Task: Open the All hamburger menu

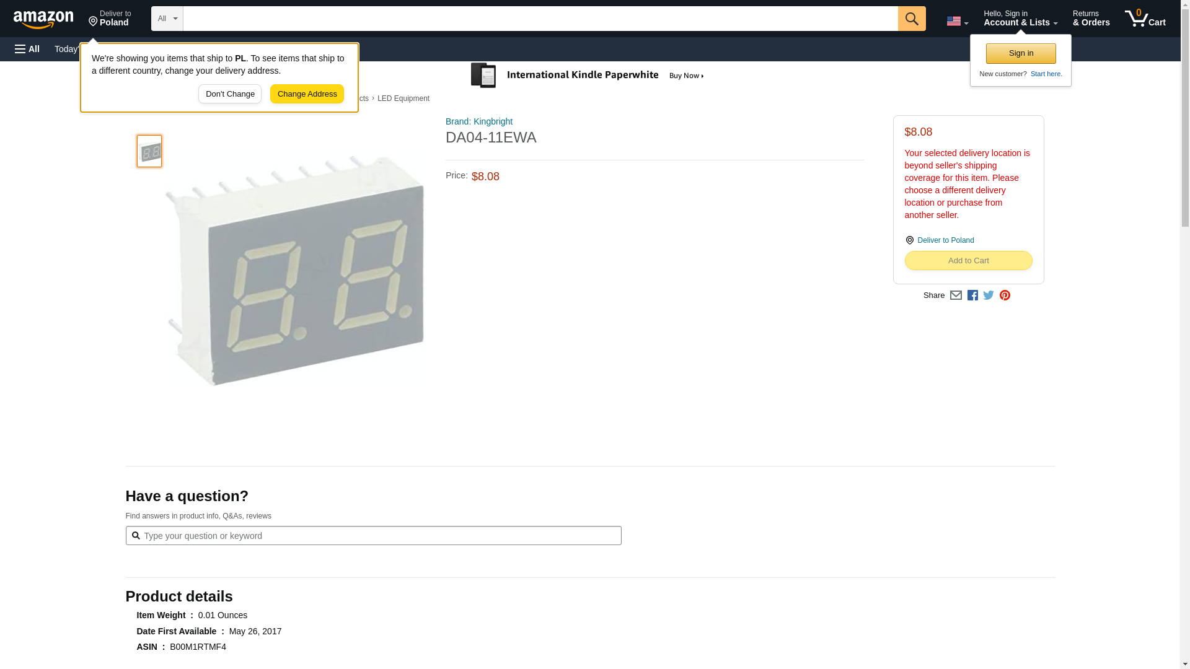Action: point(27,49)
